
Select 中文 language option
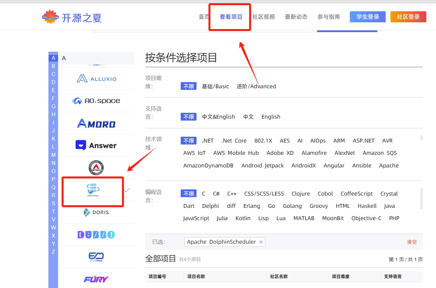coord(248,117)
